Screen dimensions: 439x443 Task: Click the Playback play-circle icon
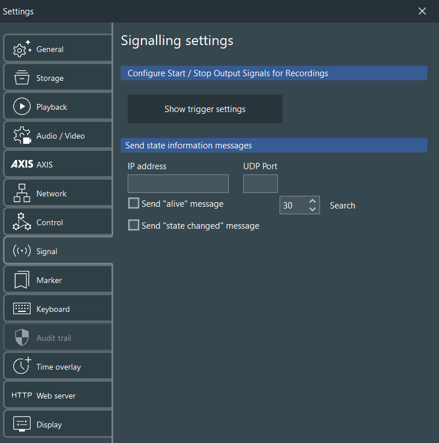pyautogui.click(x=22, y=106)
